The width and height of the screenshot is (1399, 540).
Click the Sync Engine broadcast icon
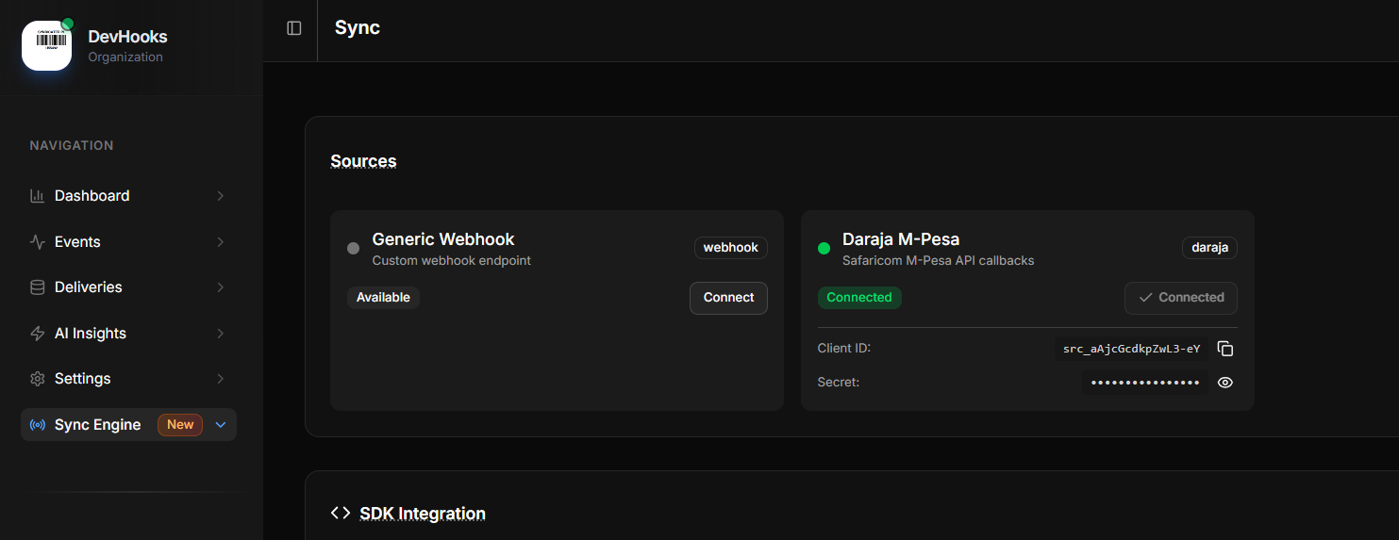click(x=38, y=425)
